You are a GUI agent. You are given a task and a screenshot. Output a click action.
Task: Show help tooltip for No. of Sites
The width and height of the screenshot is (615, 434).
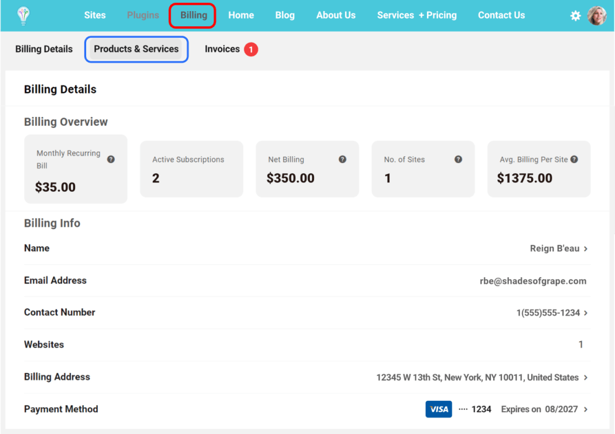458,159
